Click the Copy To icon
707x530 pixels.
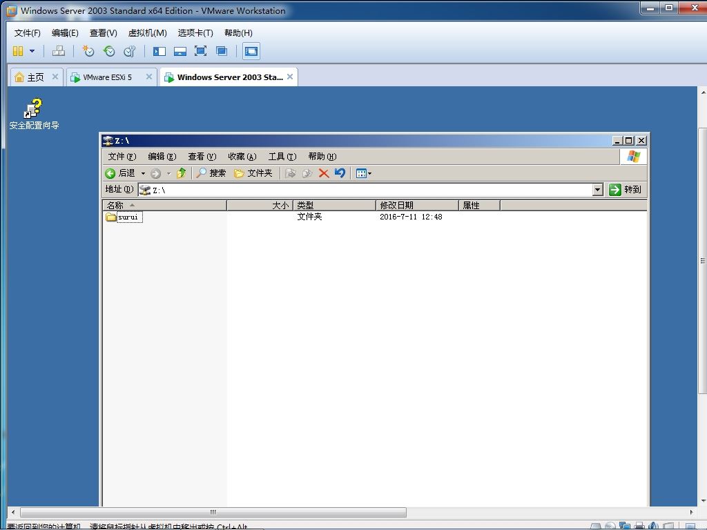pyautogui.click(x=307, y=173)
